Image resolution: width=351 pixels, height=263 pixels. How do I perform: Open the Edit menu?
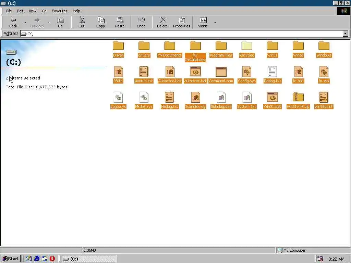tap(20, 11)
